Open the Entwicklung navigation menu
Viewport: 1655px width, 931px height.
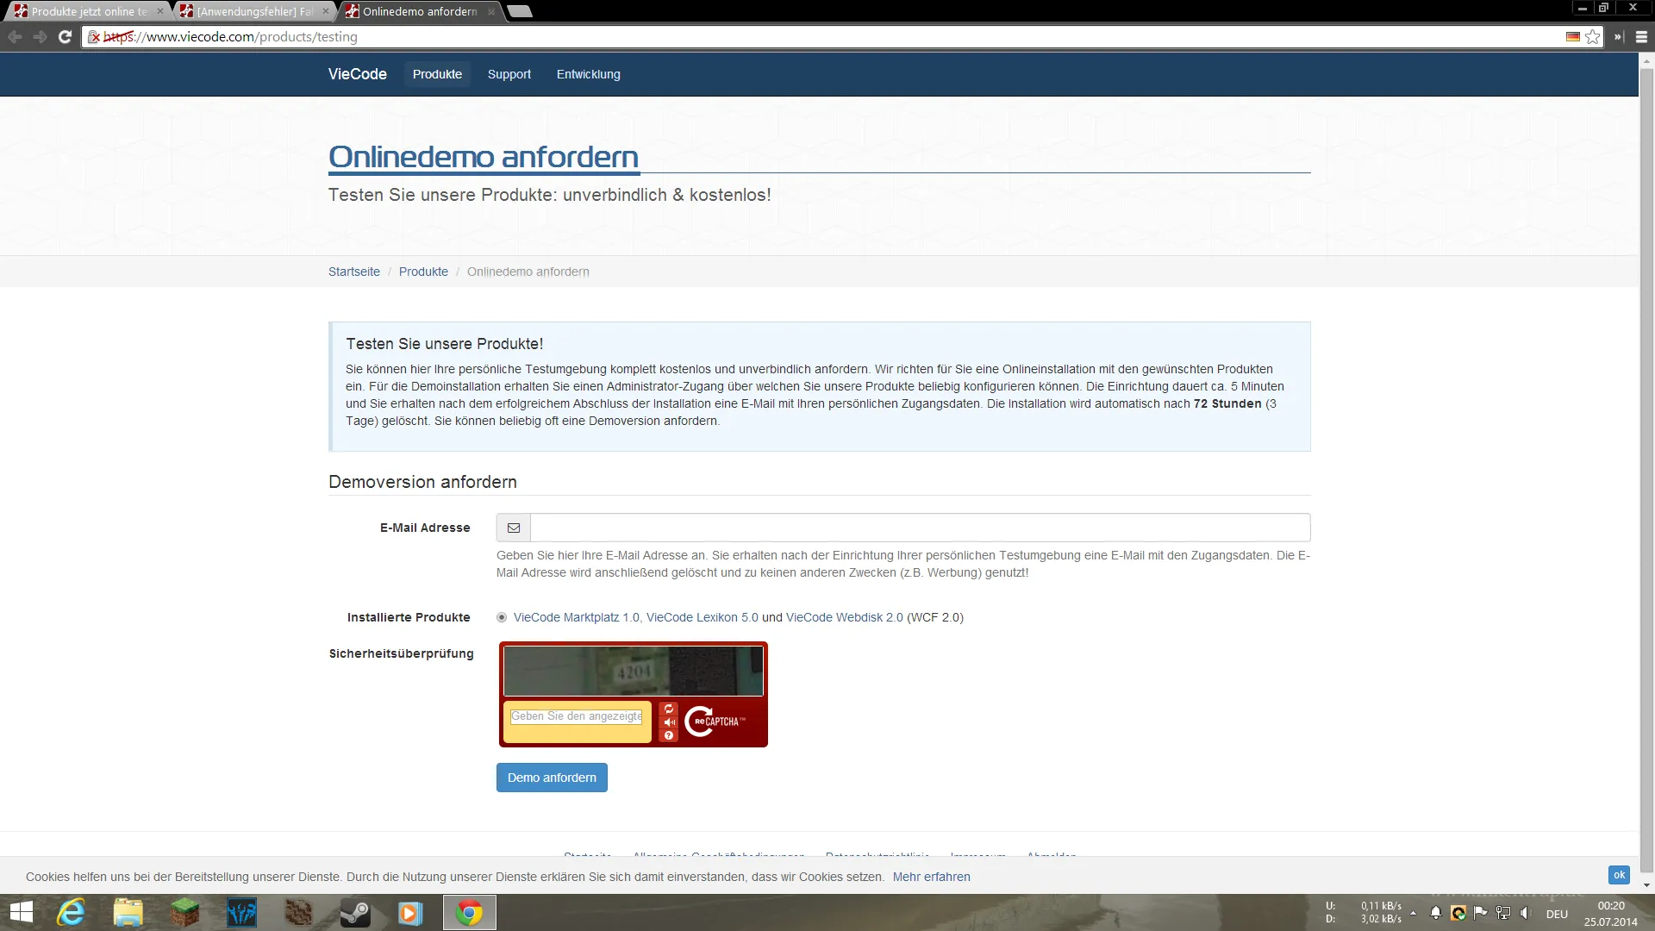(x=588, y=74)
